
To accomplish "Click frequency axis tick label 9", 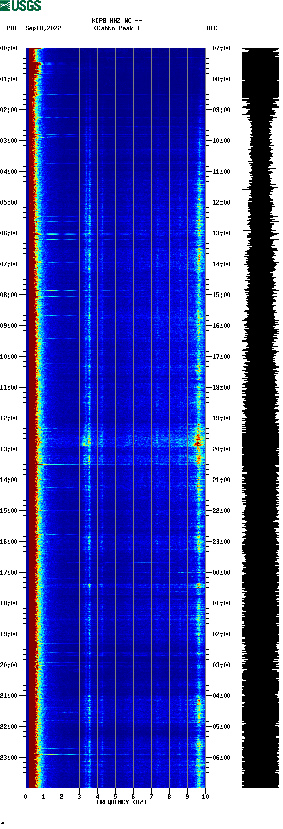I will click(x=187, y=797).
